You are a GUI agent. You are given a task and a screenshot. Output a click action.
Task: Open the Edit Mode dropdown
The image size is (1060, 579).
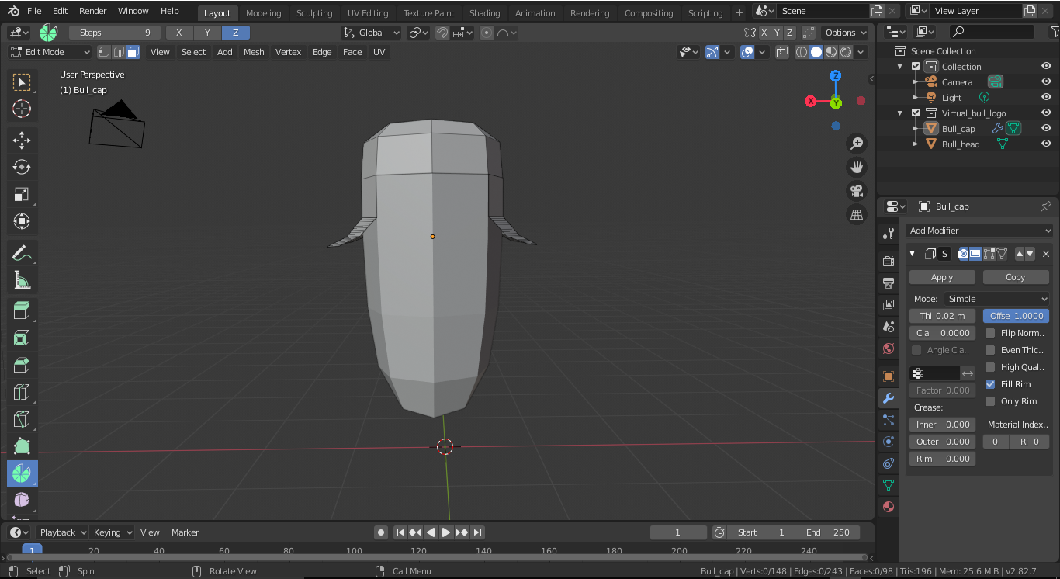pyautogui.click(x=50, y=52)
